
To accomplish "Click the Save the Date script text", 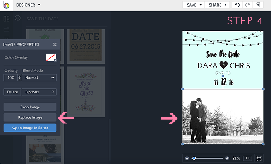I will coord(223,54).
